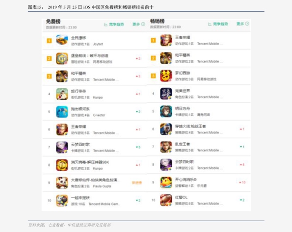Open the 王者荣耀 icon in top-grossing chart
The height and width of the screenshot is (232, 292).
tap(166, 40)
